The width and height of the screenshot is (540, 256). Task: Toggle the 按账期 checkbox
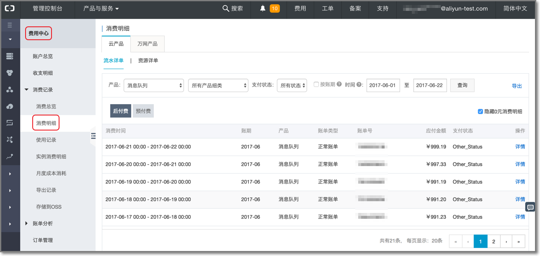click(316, 84)
